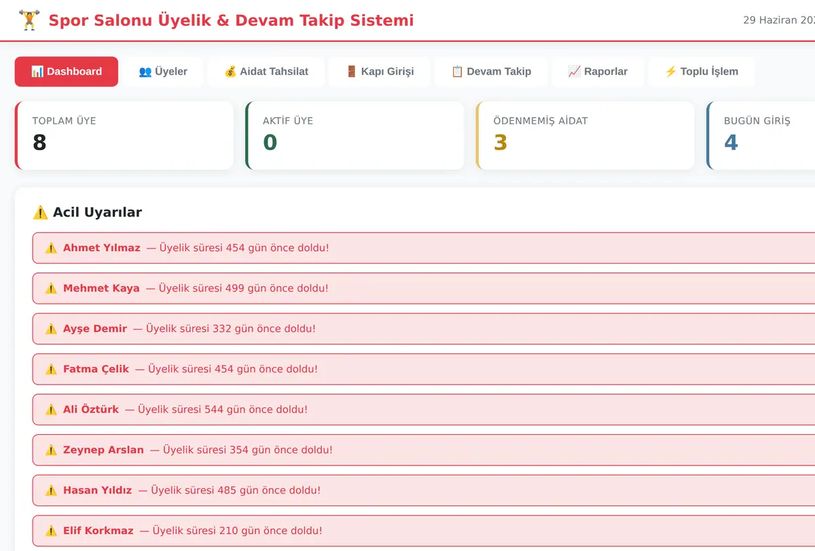Viewport: 815px width, 551px height.
Task: Click the weightlifter logo icon in header
Action: click(x=29, y=20)
